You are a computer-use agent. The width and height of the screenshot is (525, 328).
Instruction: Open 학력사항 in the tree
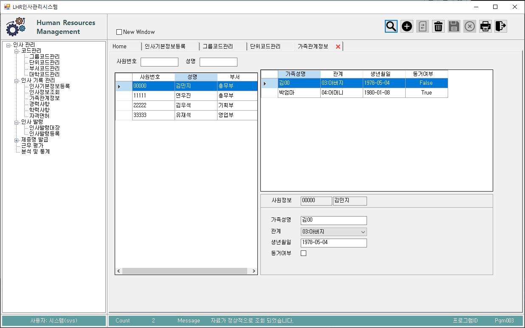[39, 110]
